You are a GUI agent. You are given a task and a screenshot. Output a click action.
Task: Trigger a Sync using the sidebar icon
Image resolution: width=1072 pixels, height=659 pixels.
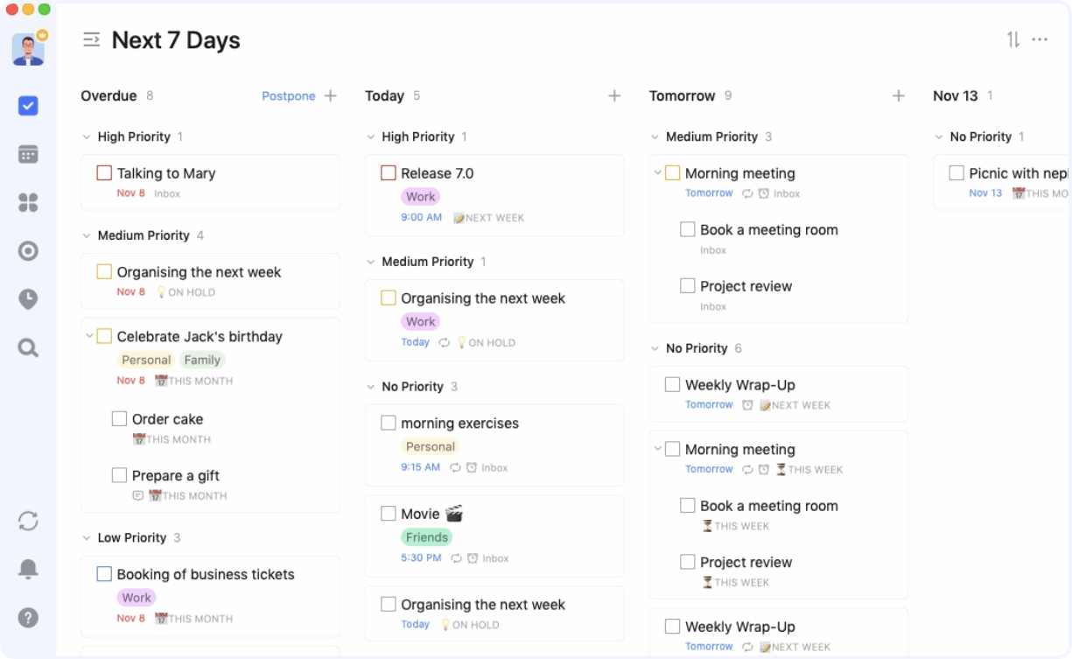coord(27,521)
